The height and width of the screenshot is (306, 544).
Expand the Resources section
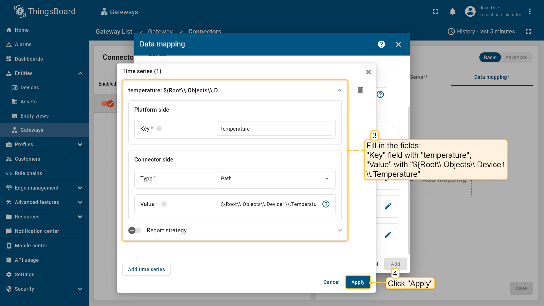click(80, 217)
